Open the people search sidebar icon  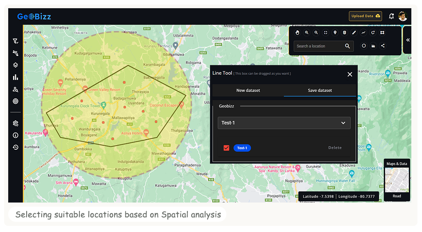[16, 89]
